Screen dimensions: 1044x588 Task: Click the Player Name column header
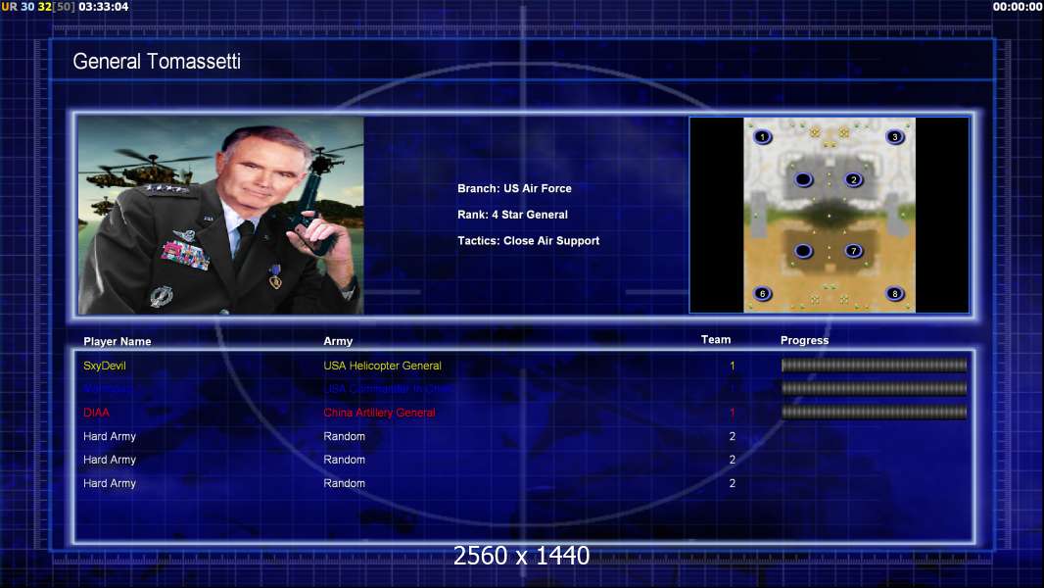(x=118, y=342)
